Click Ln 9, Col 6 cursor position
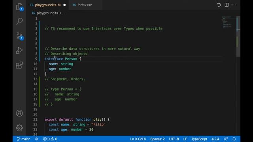Image resolution: width=253 pixels, height=142 pixels. (138, 139)
